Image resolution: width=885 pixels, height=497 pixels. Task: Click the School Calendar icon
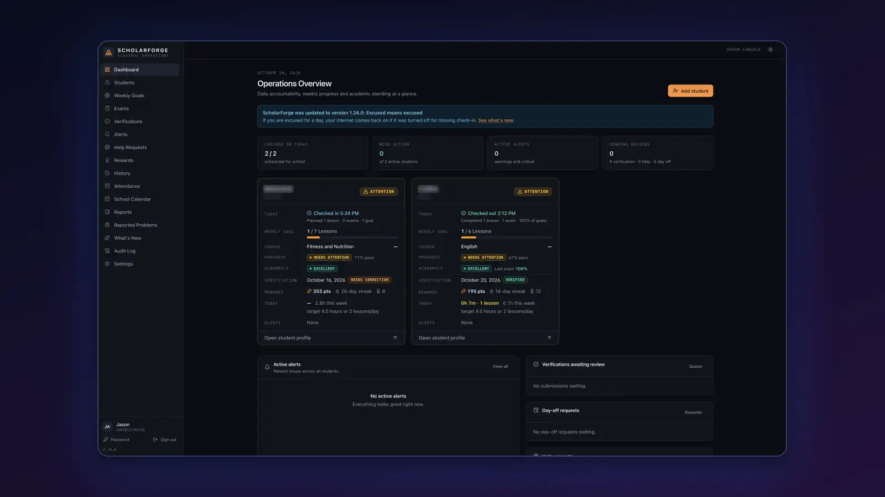point(107,199)
